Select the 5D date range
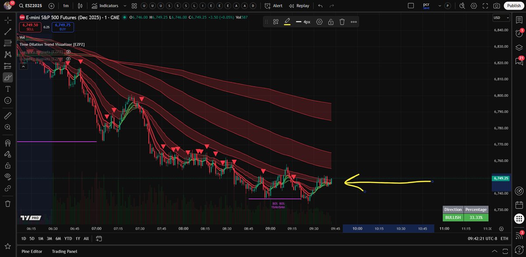 32,239
